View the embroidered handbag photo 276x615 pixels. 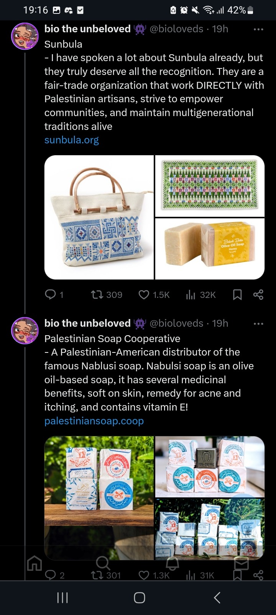[99, 217]
